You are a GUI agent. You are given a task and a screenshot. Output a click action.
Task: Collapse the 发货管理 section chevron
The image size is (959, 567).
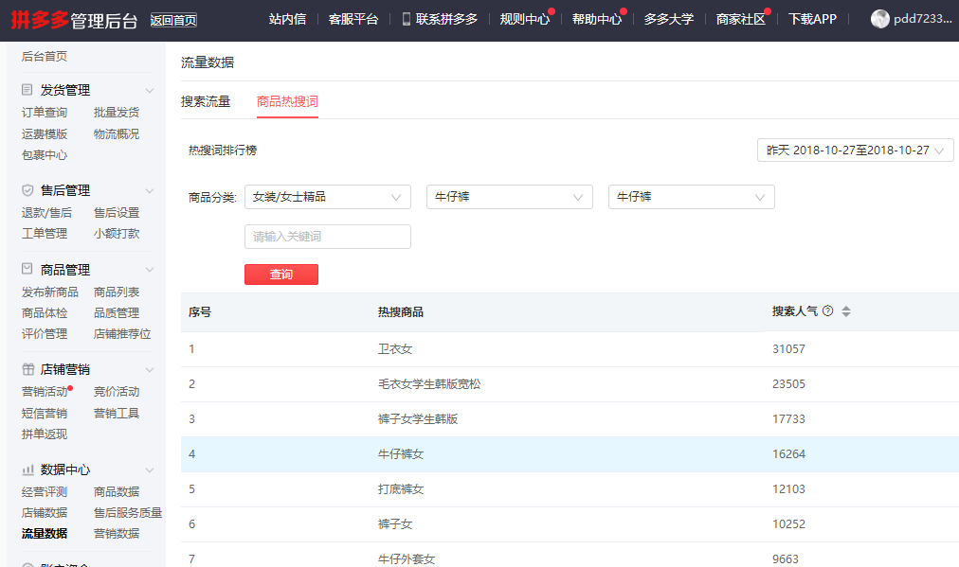tap(149, 91)
